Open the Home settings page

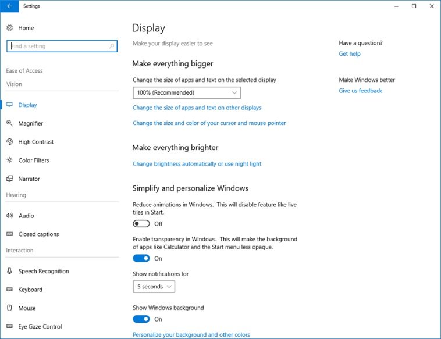click(x=26, y=28)
